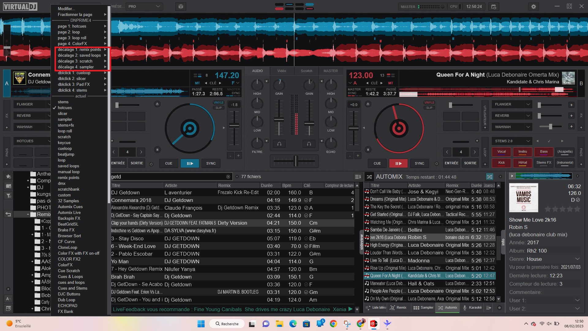Switch to Karaoké sideview tab
The height and width of the screenshot is (331, 588).
tap(472, 307)
